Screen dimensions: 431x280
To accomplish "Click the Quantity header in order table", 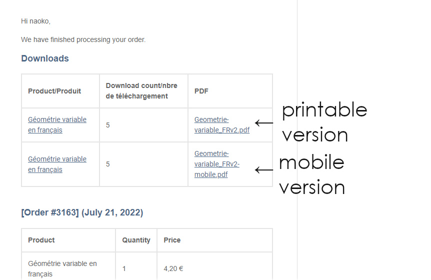I will point(136,240).
